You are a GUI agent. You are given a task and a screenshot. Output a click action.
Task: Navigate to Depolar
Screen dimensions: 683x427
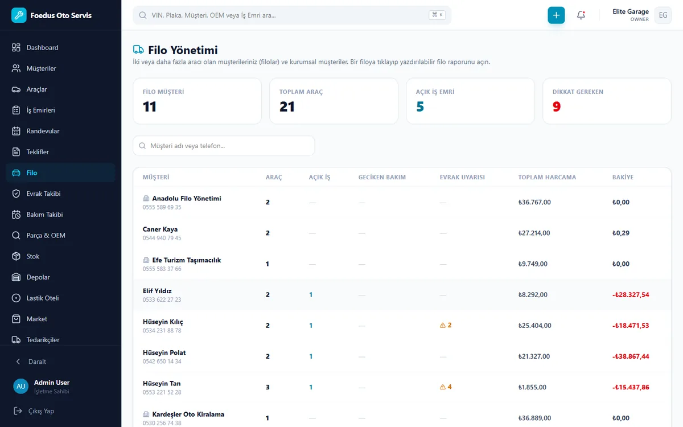(61, 277)
